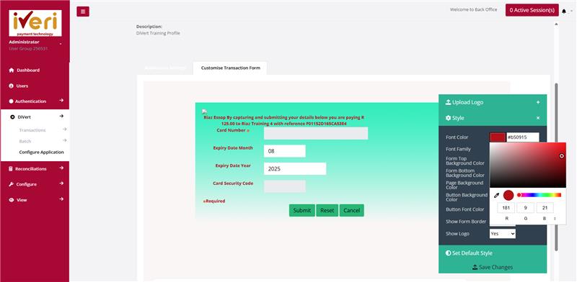This screenshot has height=282, width=577.
Task: Expand the Upload Logo section plus icon
Action: pyautogui.click(x=538, y=102)
